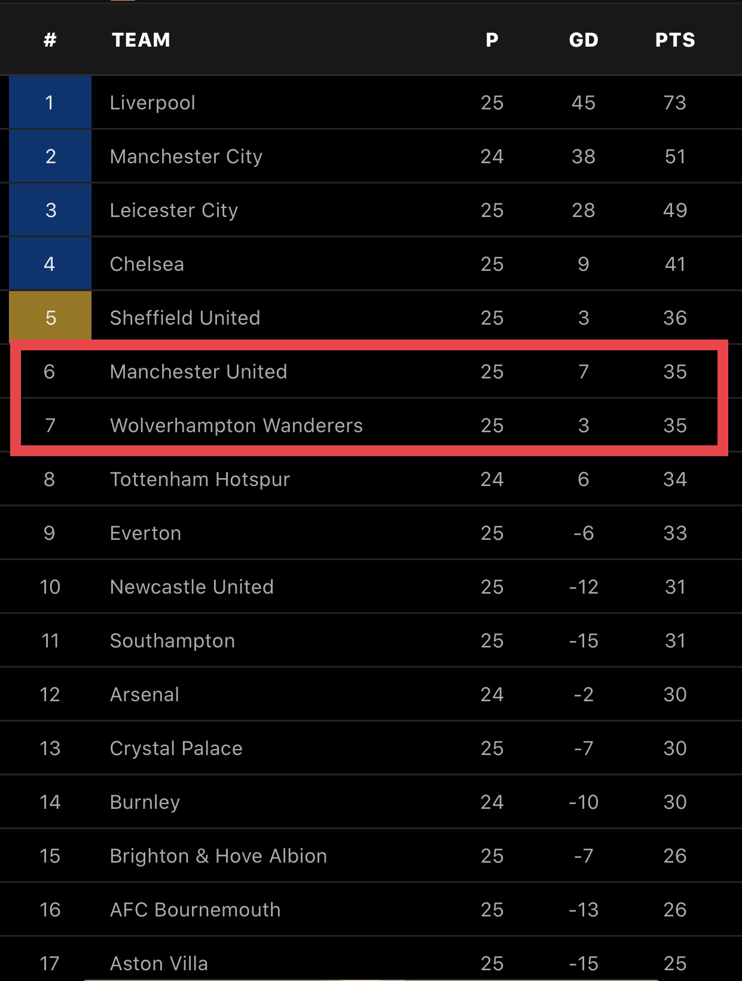Sort by the PTS column header
The height and width of the screenshot is (981, 742).
pyautogui.click(x=675, y=40)
